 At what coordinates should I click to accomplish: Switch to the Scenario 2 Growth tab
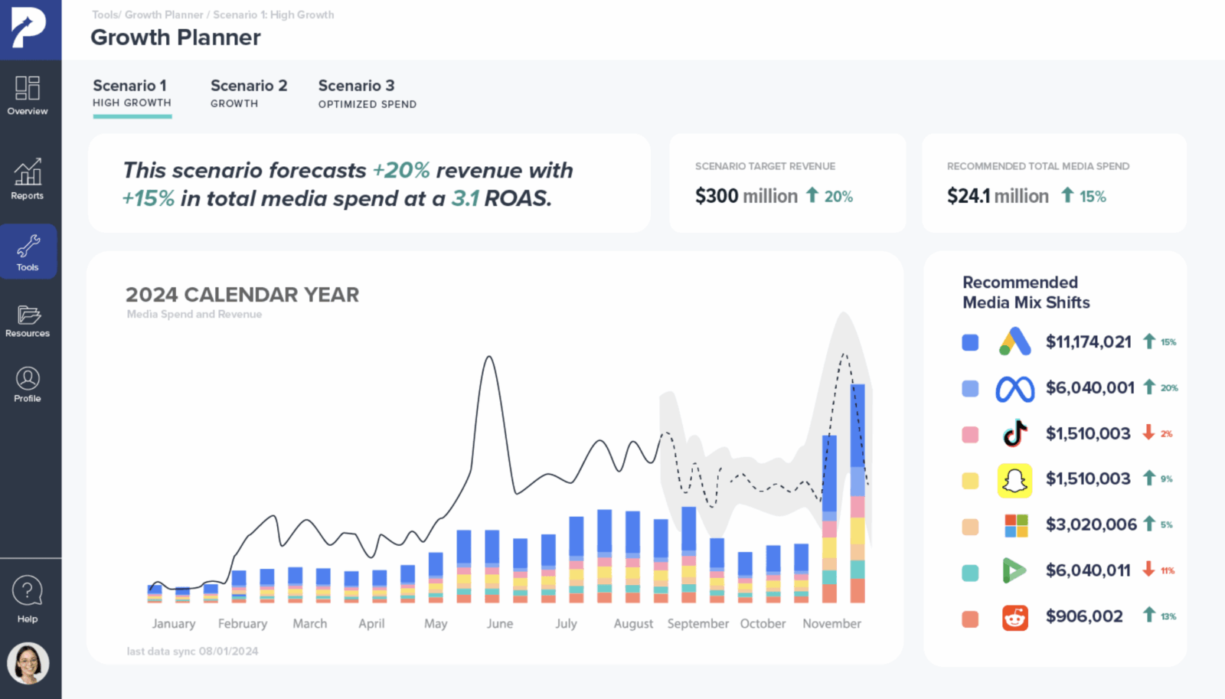(x=248, y=93)
